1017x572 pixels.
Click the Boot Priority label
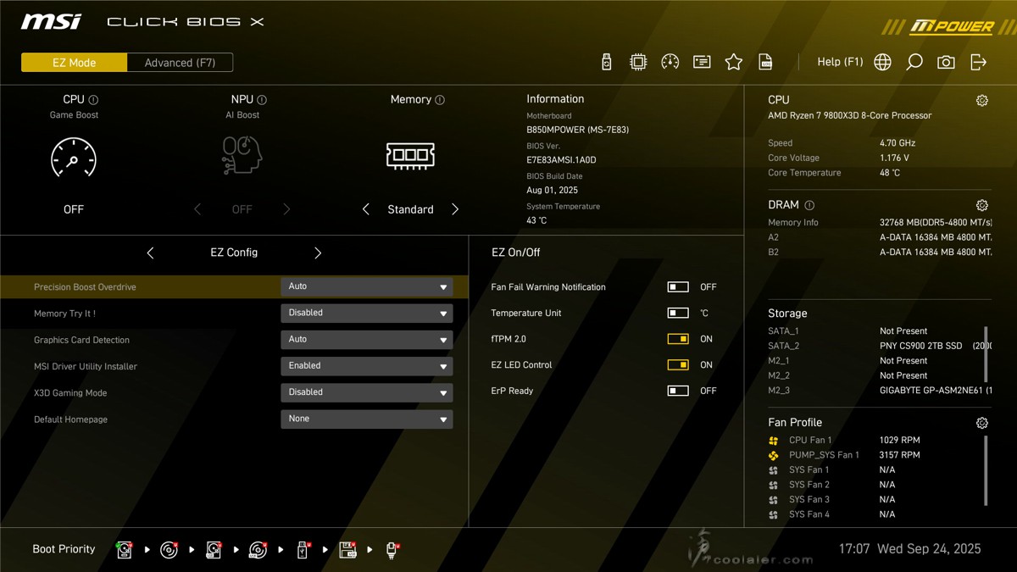pos(64,549)
